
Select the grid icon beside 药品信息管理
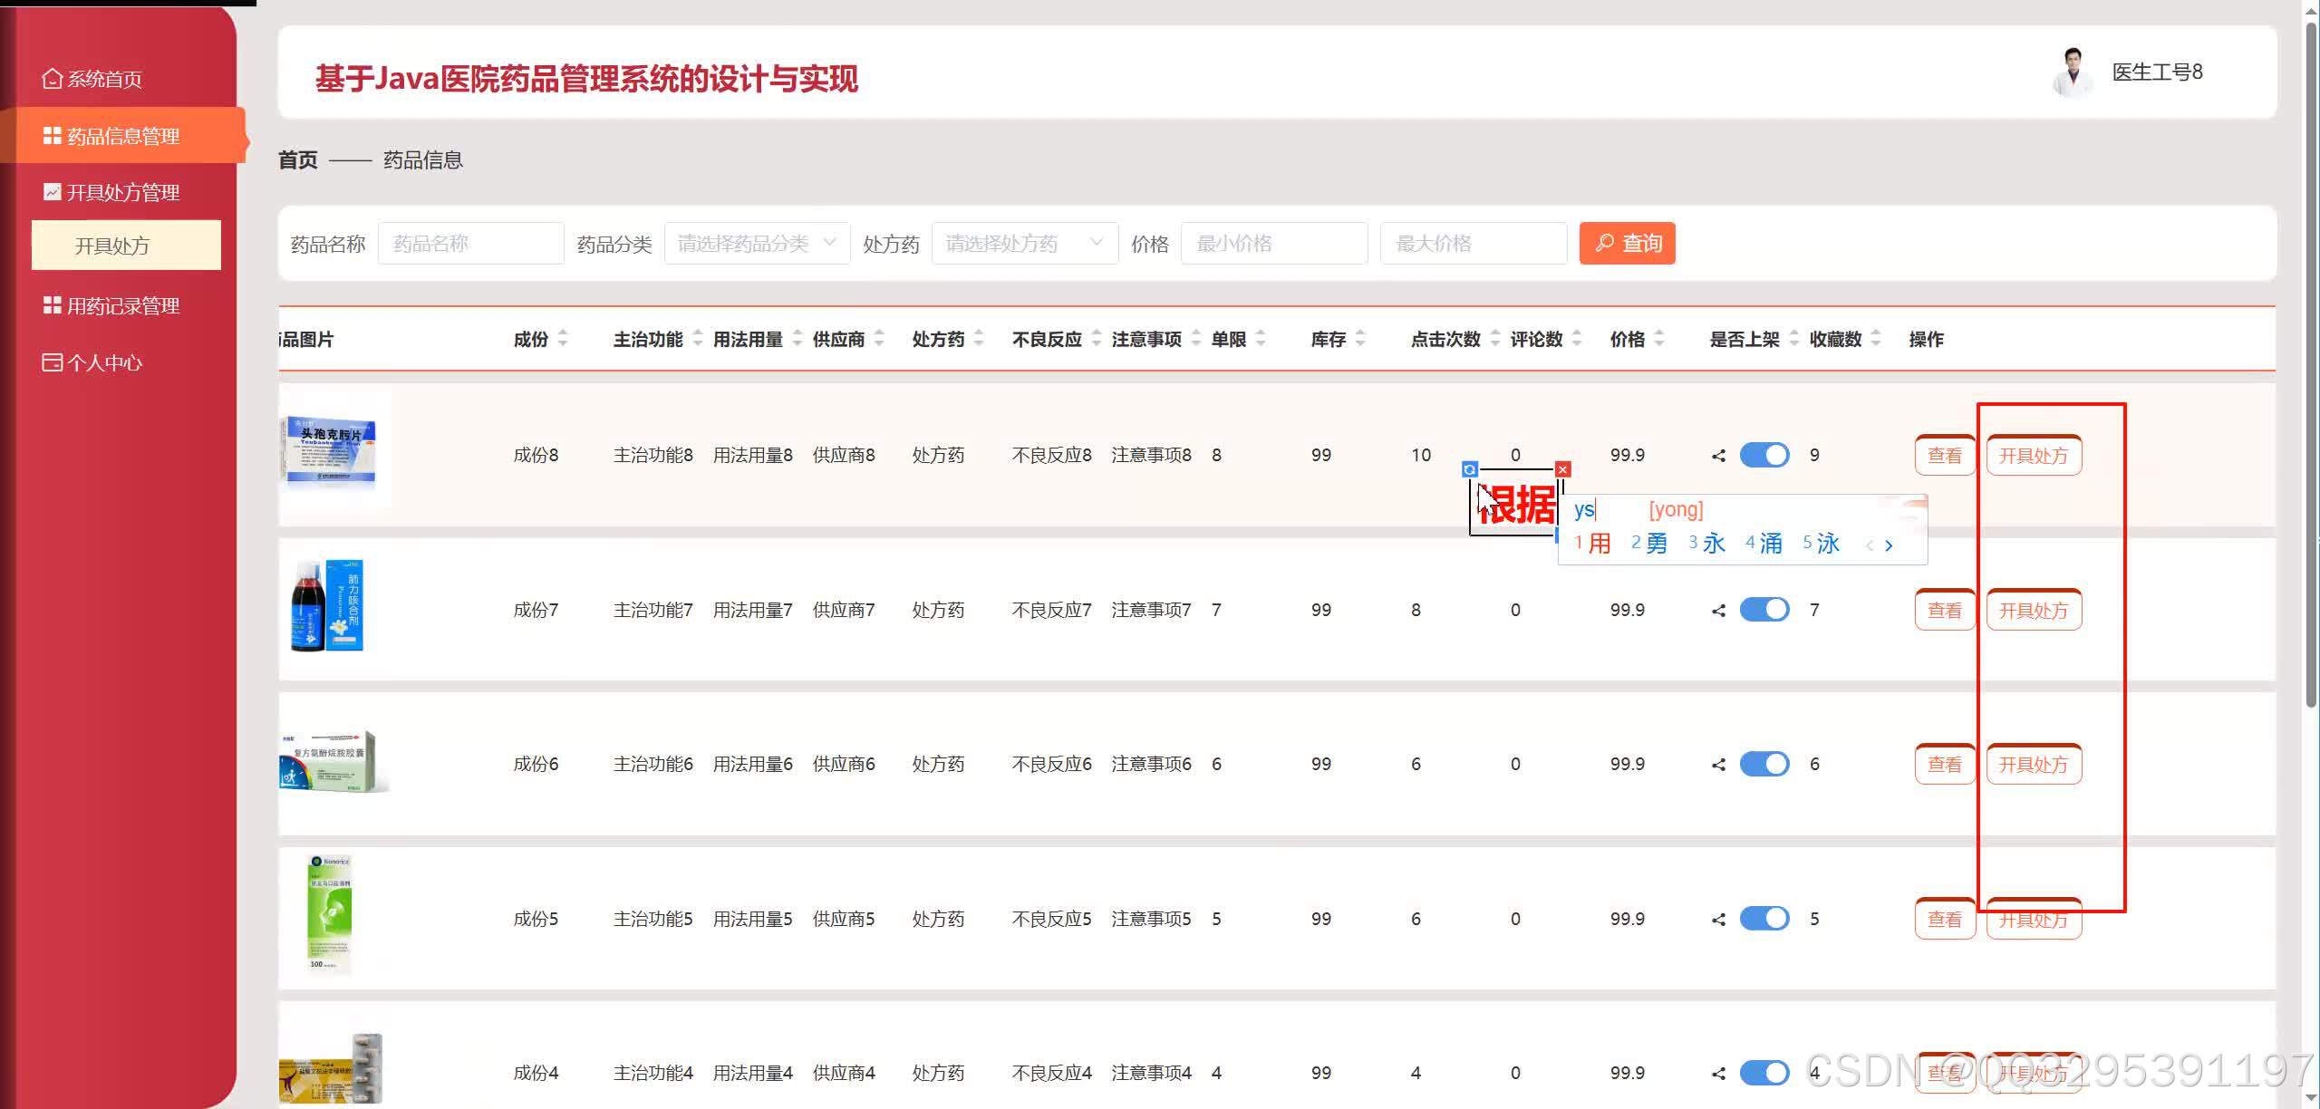tap(51, 136)
